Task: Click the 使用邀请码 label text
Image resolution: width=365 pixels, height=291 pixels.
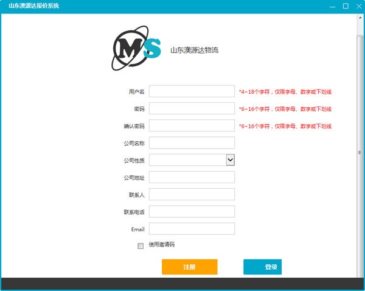Action: tap(162, 244)
